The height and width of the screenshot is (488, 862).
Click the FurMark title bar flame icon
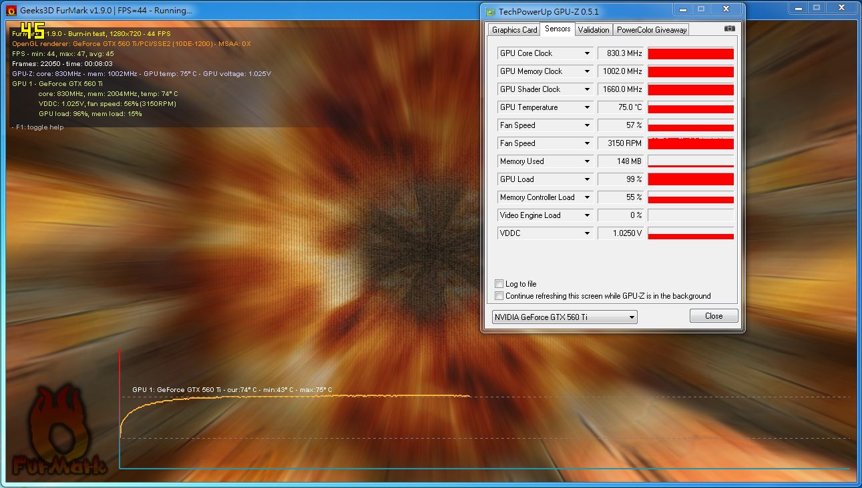pyautogui.click(x=11, y=11)
